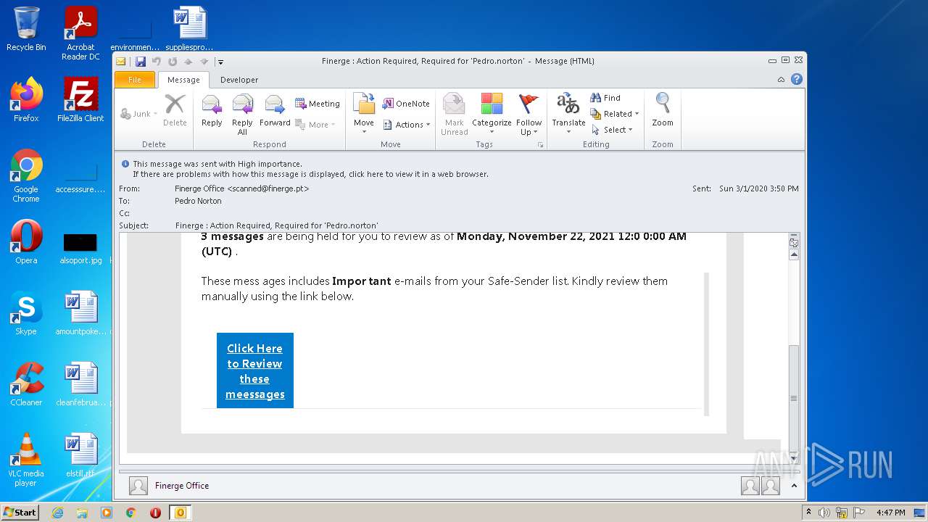Click the Outlook taskbar button
The height and width of the screenshot is (522, 928).
tap(181, 513)
